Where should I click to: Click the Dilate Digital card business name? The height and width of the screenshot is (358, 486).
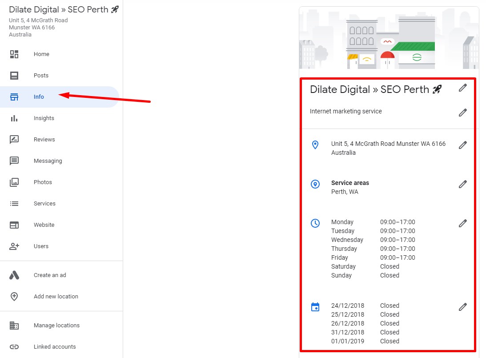coord(376,89)
